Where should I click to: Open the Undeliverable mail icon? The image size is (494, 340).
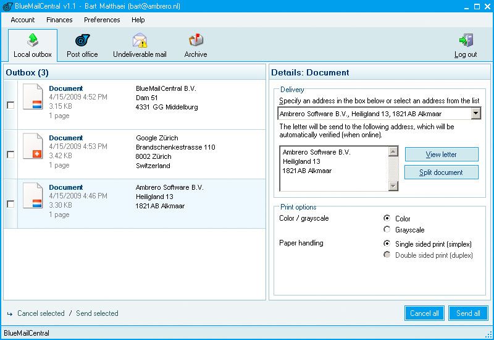[x=140, y=41]
